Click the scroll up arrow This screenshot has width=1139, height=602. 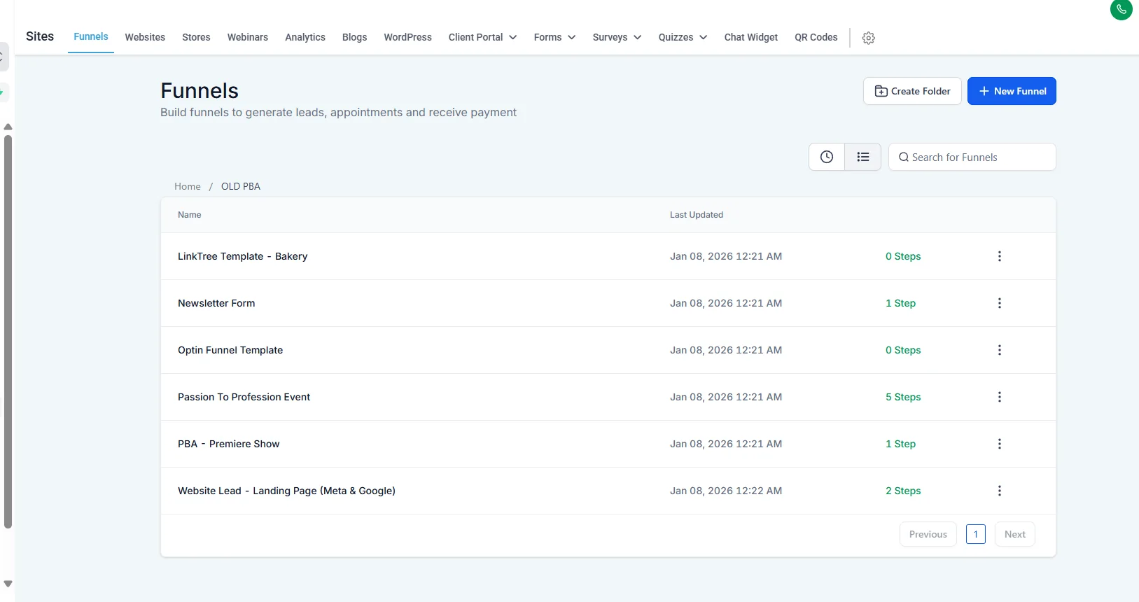pos(8,127)
